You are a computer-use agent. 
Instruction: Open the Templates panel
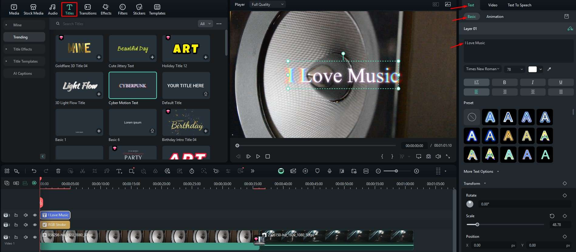point(157,9)
